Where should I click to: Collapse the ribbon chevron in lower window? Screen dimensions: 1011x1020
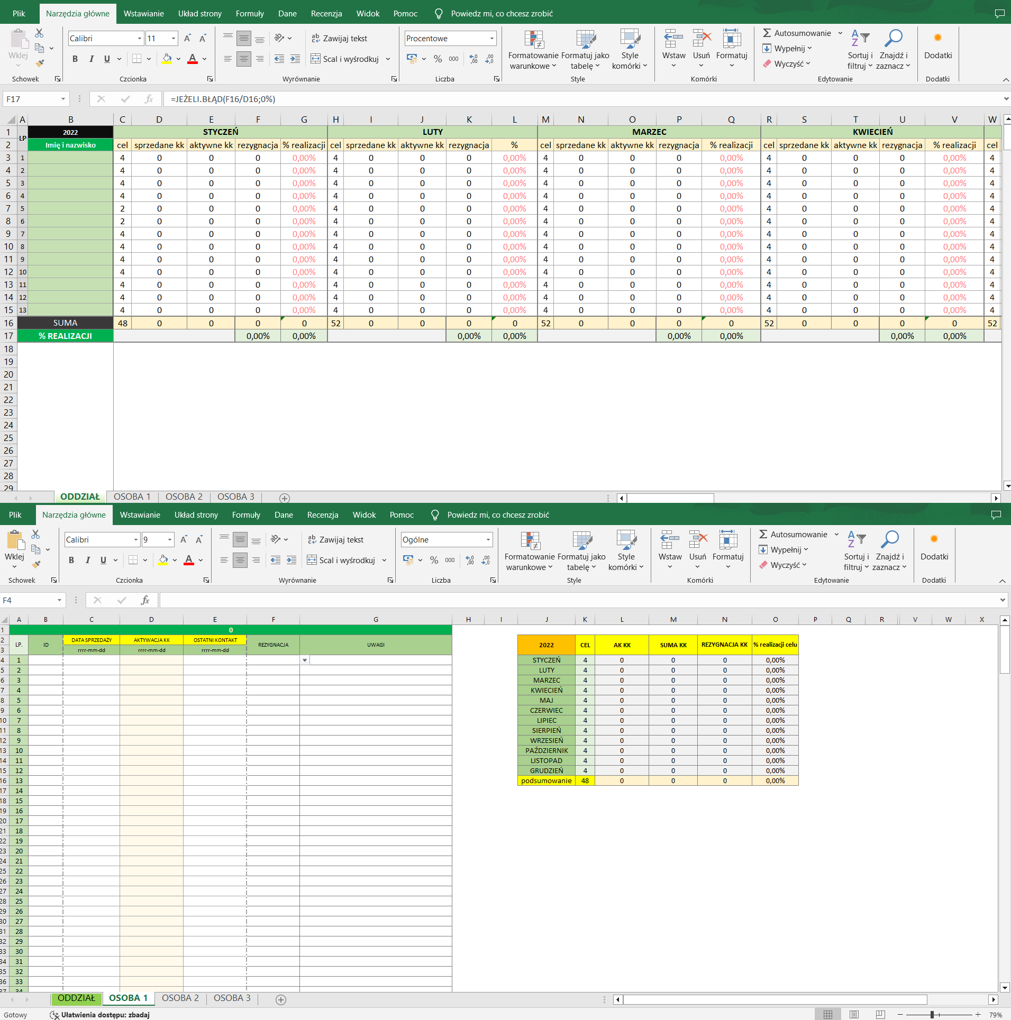coord(1002,581)
